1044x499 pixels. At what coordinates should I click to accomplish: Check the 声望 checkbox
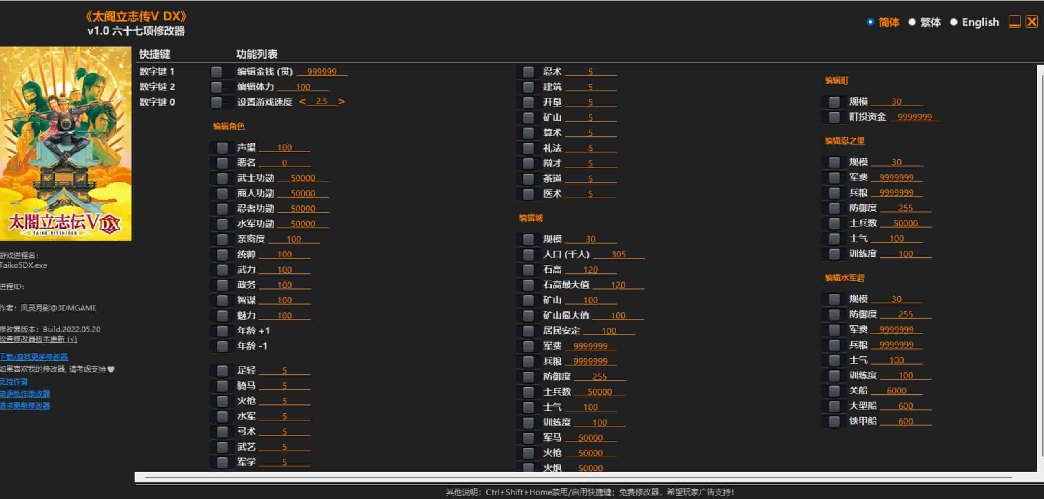click(x=222, y=147)
